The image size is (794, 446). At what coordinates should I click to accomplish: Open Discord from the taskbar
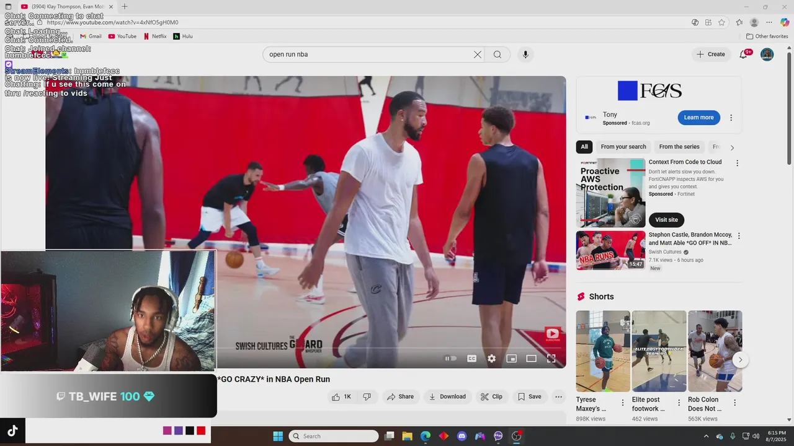pyautogui.click(x=462, y=436)
